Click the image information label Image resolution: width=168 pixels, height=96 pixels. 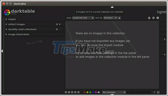[x=19, y=34]
